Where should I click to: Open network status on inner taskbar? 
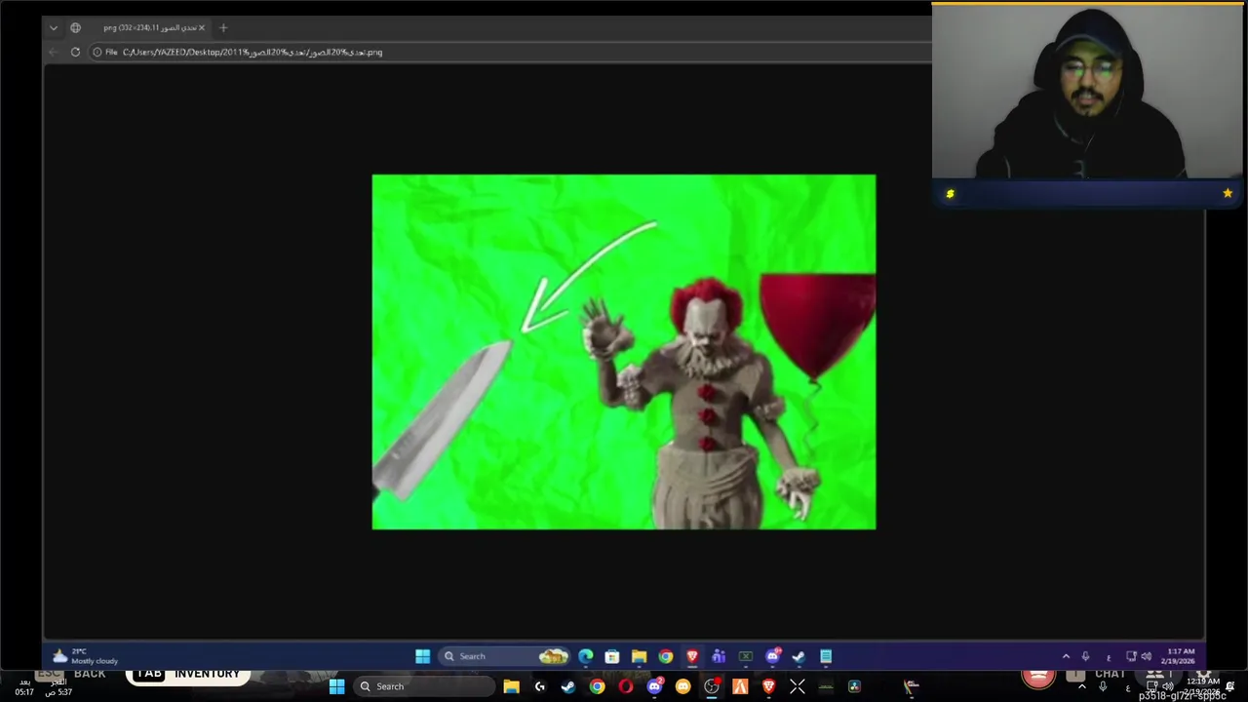pyautogui.click(x=1131, y=656)
